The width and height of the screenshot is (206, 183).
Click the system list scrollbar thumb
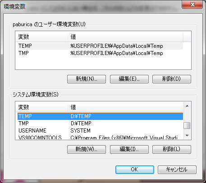(187, 125)
